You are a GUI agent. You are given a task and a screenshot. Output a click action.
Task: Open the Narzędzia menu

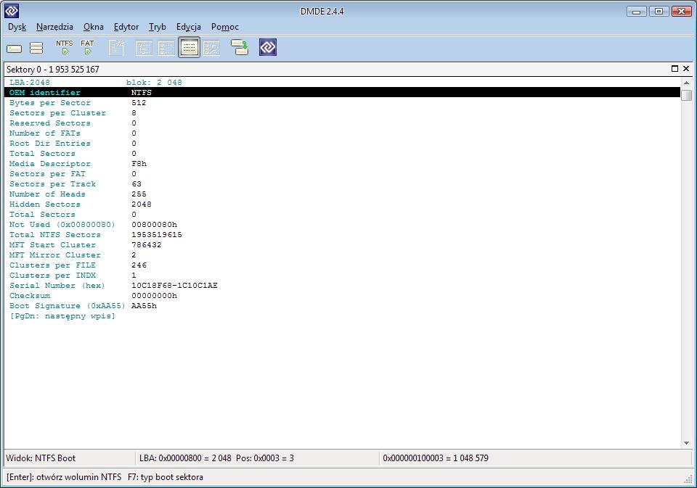click(x=54, y=27)
